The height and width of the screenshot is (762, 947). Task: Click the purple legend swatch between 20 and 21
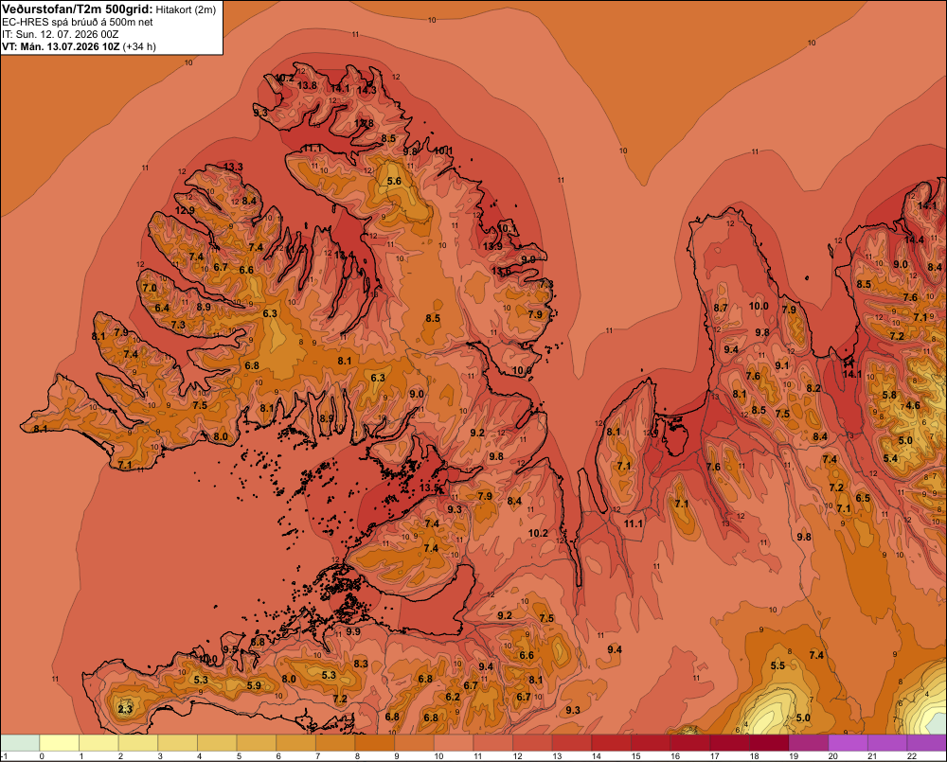pyautogui.click(x=849, y=743)
